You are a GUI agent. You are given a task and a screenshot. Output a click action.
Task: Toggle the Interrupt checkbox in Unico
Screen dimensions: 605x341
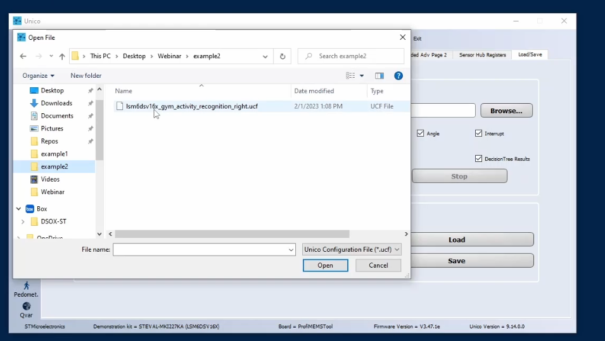pos(478,133)
